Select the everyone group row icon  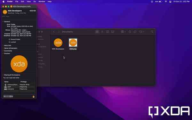coord(5,89)
